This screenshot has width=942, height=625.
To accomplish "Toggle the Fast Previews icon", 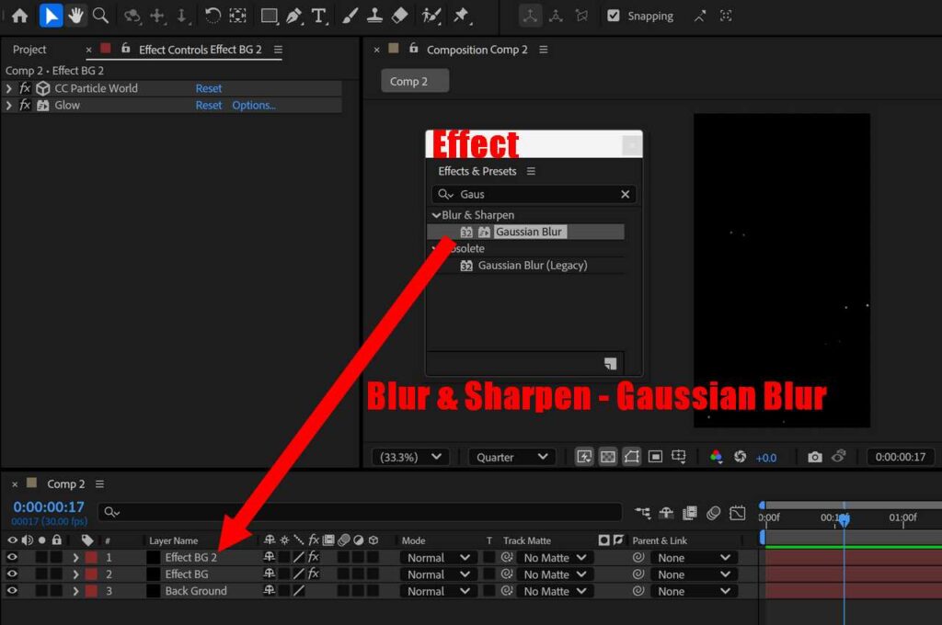I will coord(584,457).
